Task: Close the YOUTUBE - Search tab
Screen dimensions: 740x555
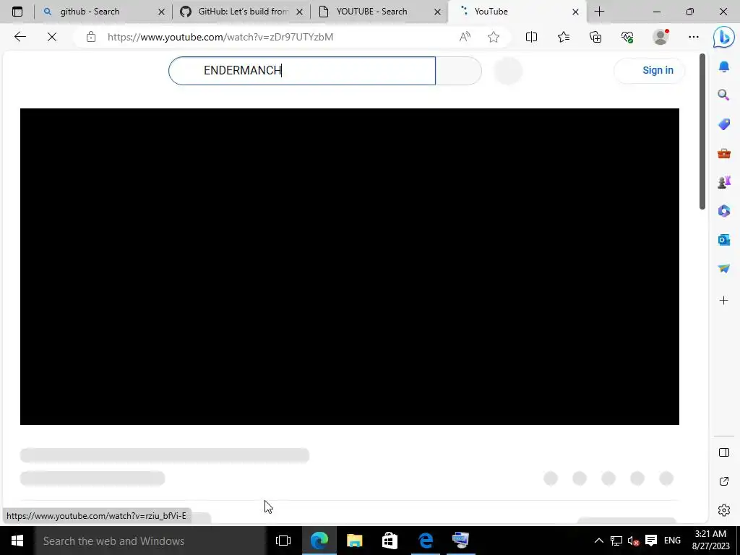Action: [437, 12]
